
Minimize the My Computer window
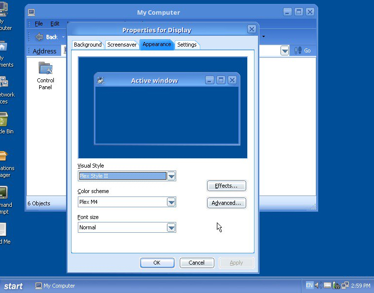point(287,12)
